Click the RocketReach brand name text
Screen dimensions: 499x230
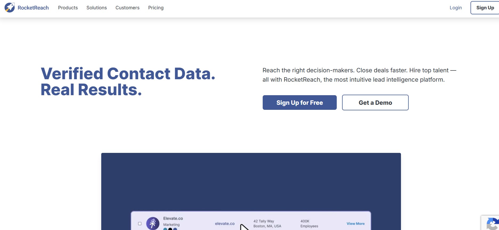tap(33, 8)
